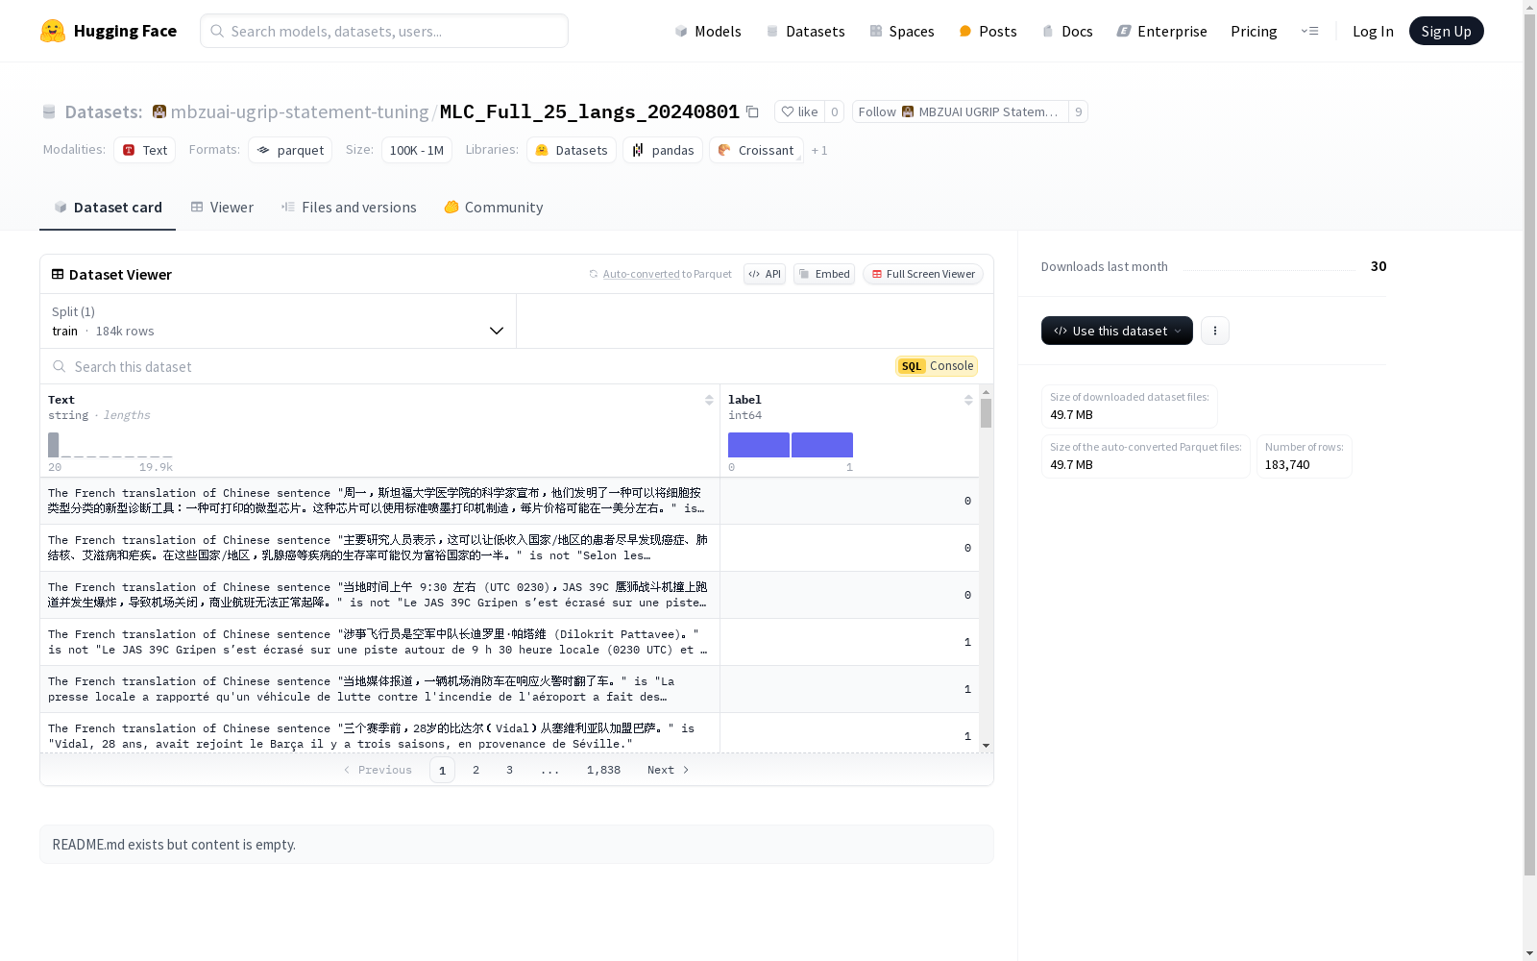
Task: Open the SQL Console
Action: [937, 366]
